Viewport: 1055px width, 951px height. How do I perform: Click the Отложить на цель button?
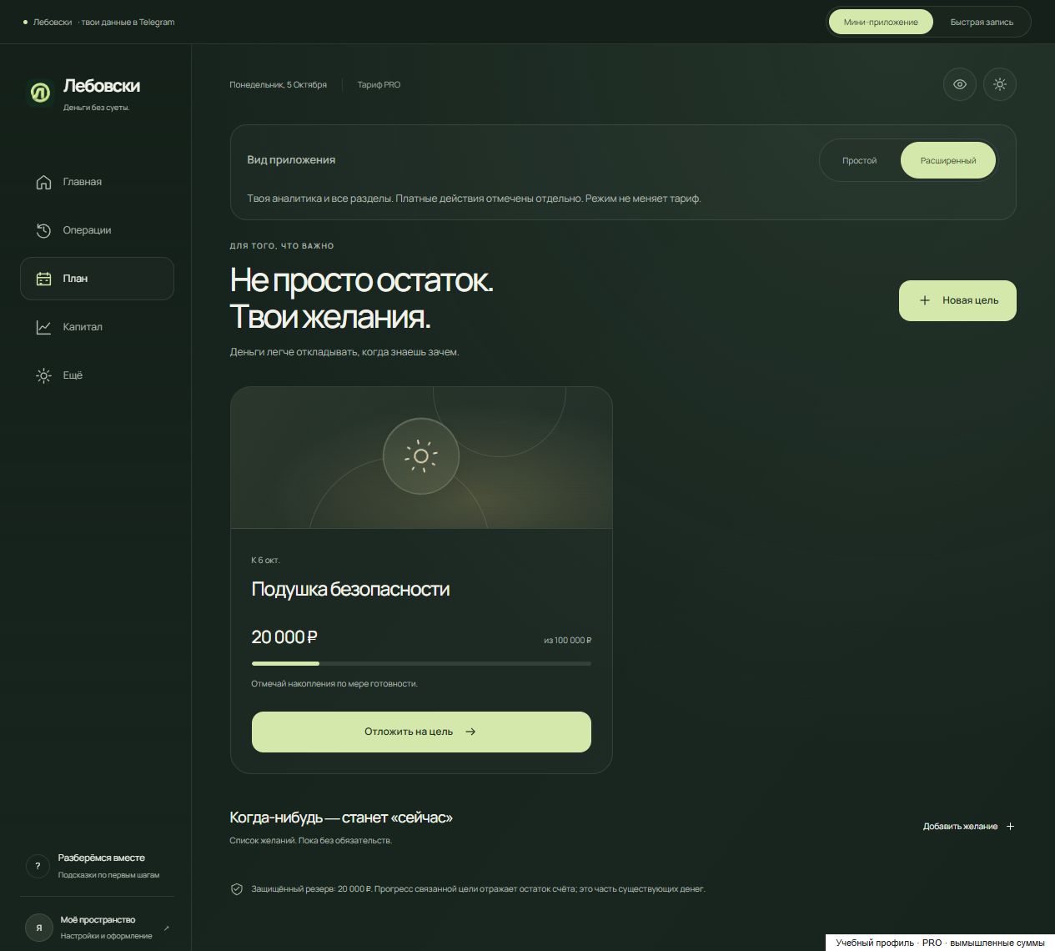421,732
